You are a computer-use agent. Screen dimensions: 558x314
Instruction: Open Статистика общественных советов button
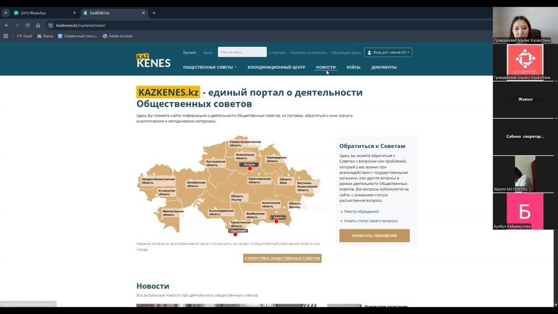point(282,259)
